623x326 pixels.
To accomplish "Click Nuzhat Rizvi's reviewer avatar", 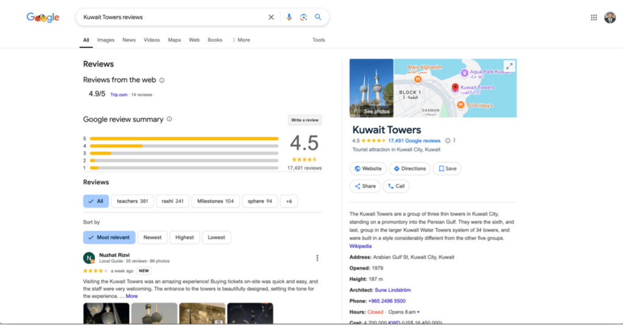I will [x=89, y=258].
